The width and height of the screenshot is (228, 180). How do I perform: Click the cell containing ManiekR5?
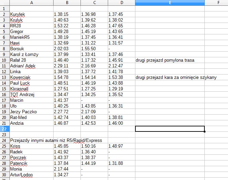31,37
